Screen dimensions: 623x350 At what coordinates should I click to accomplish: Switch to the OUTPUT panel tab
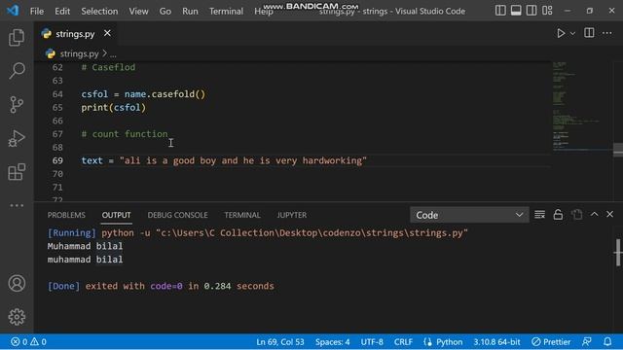click(116, 215)
